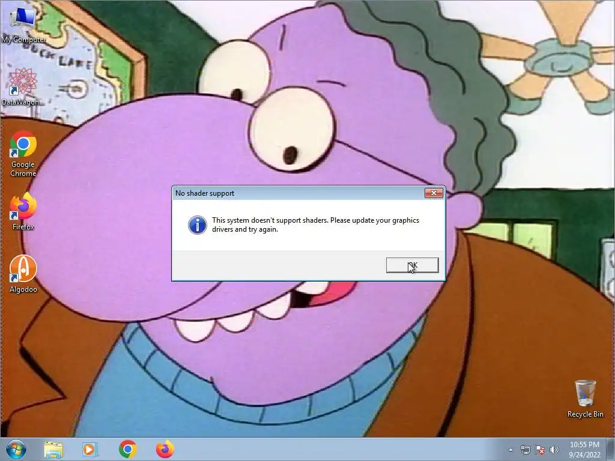Click the Show desktop strip beside the clock
615x461 pixels.
611,450
